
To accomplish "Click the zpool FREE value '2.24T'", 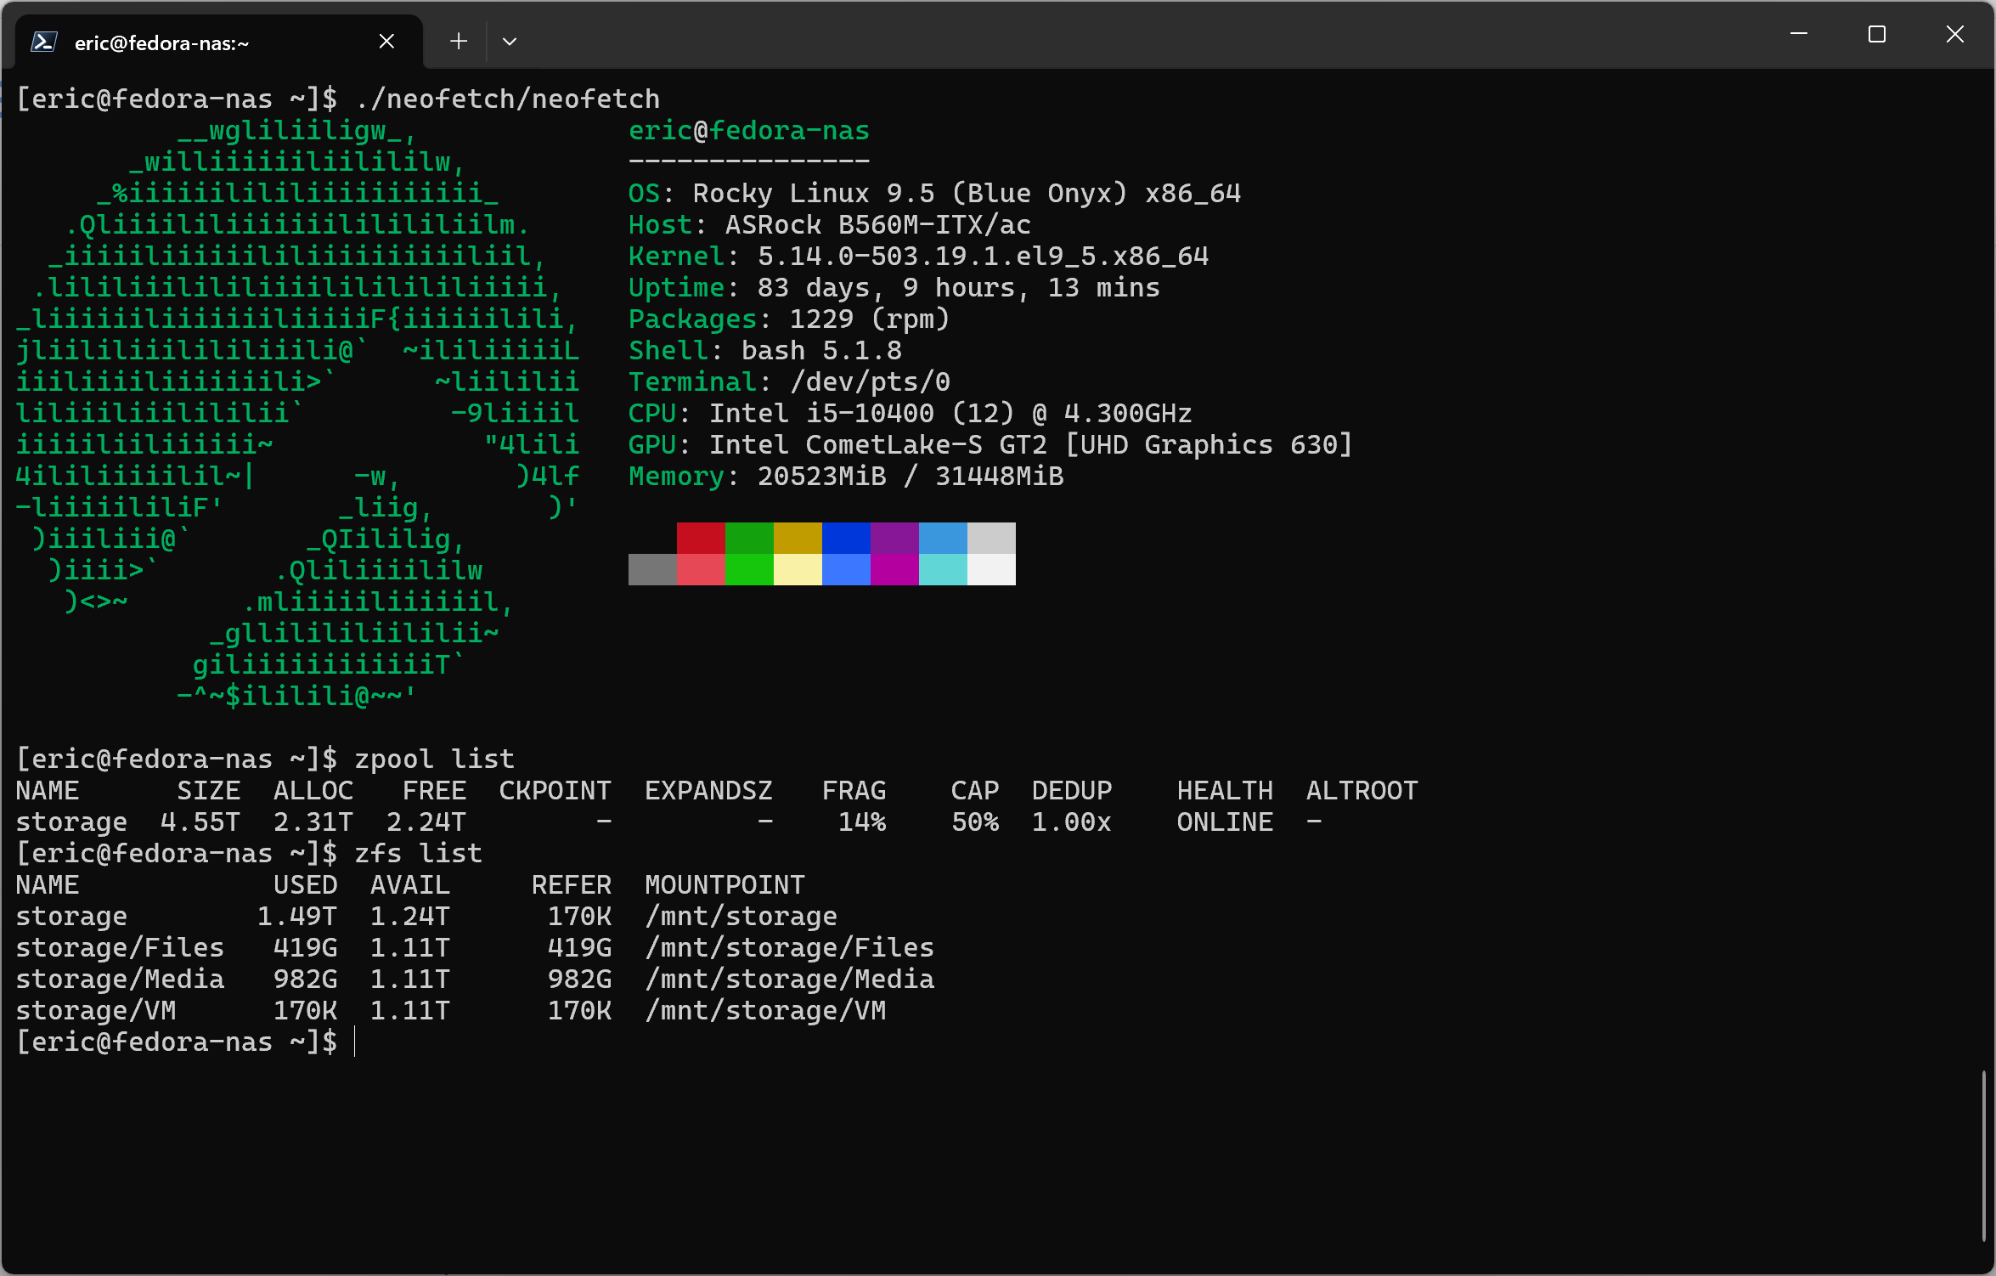I will tap(426, 821).
